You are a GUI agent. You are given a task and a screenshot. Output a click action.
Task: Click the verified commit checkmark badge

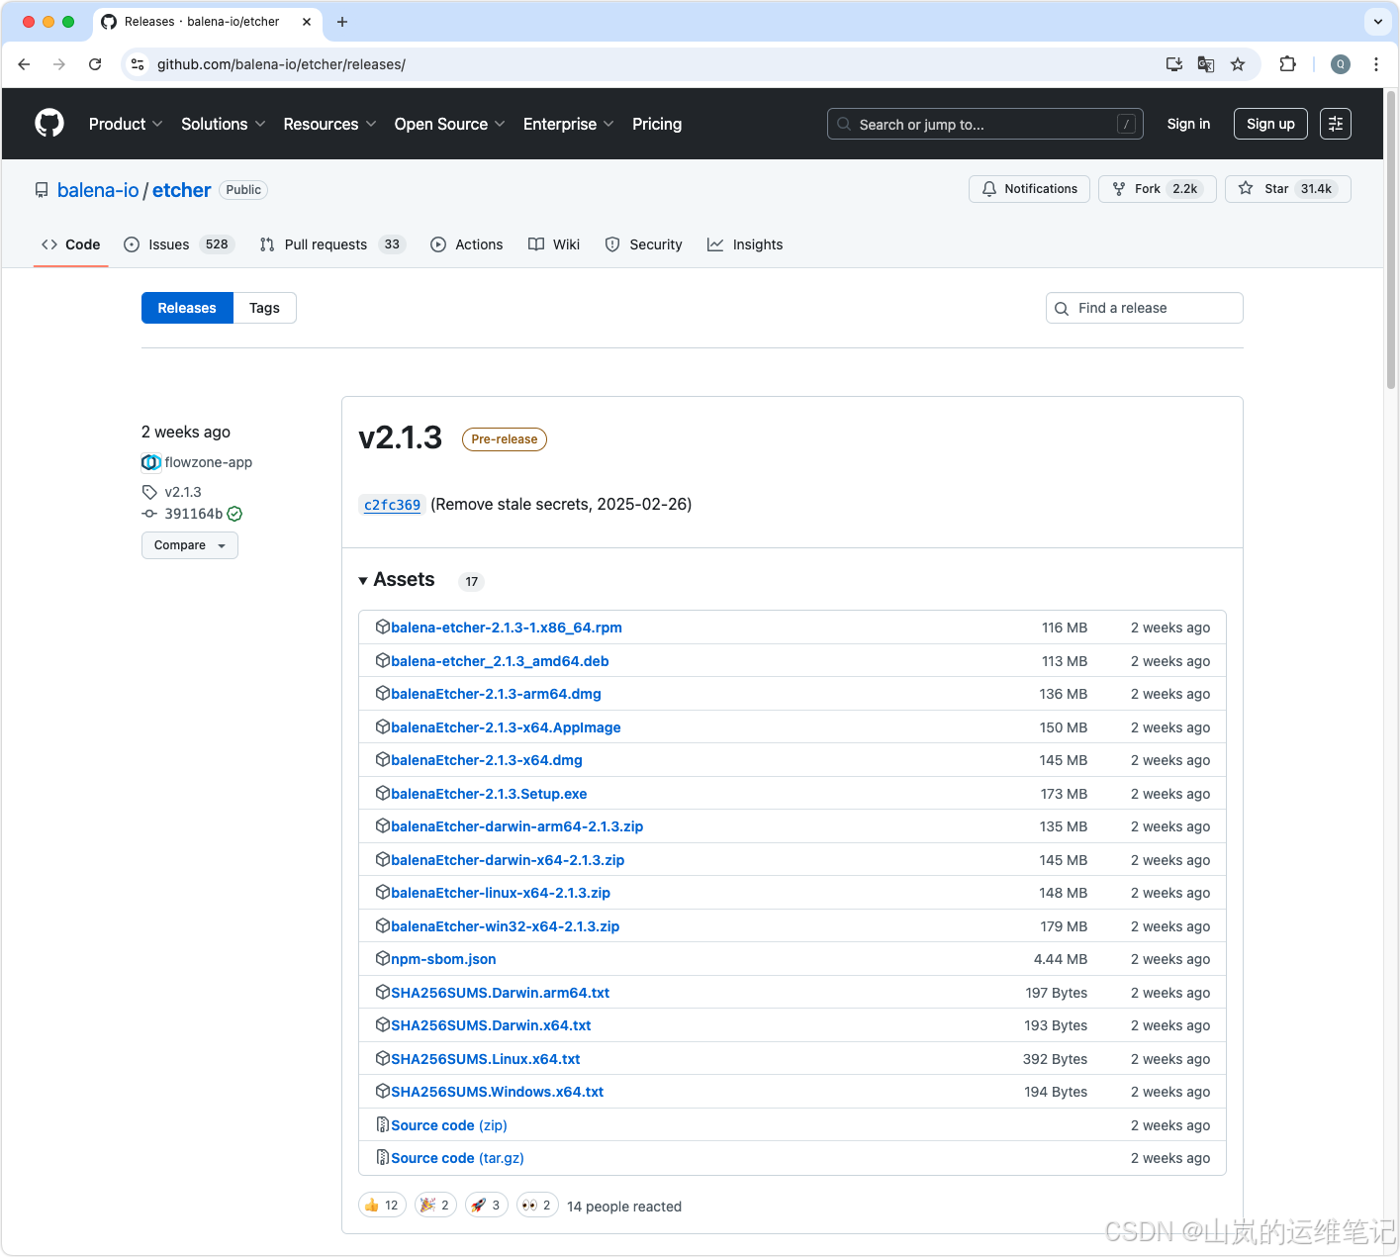click(234, 514)
